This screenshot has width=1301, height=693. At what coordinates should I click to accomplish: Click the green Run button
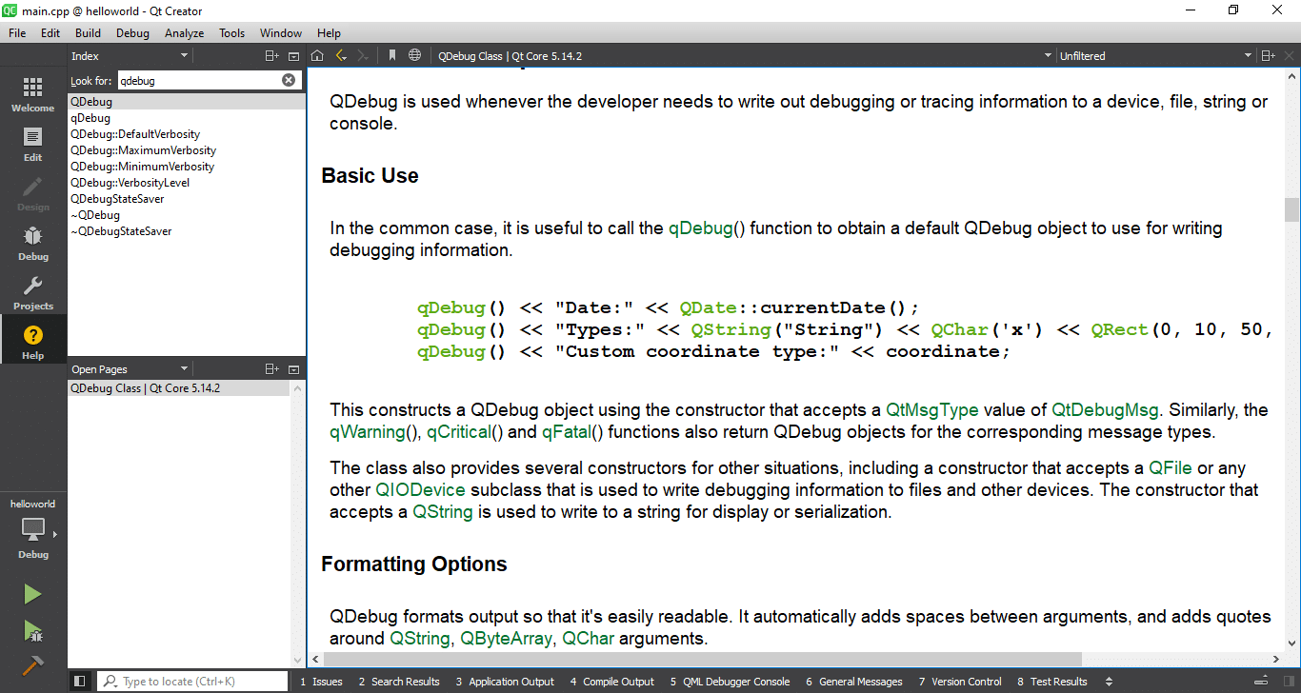click(x=32, y=594)
